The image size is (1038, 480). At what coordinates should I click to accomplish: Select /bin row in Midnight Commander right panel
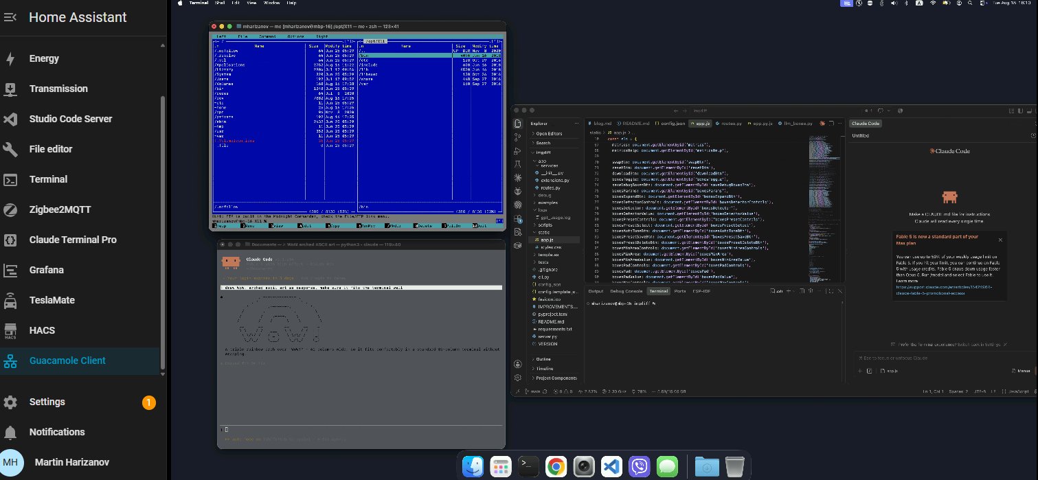click(431, 55)
